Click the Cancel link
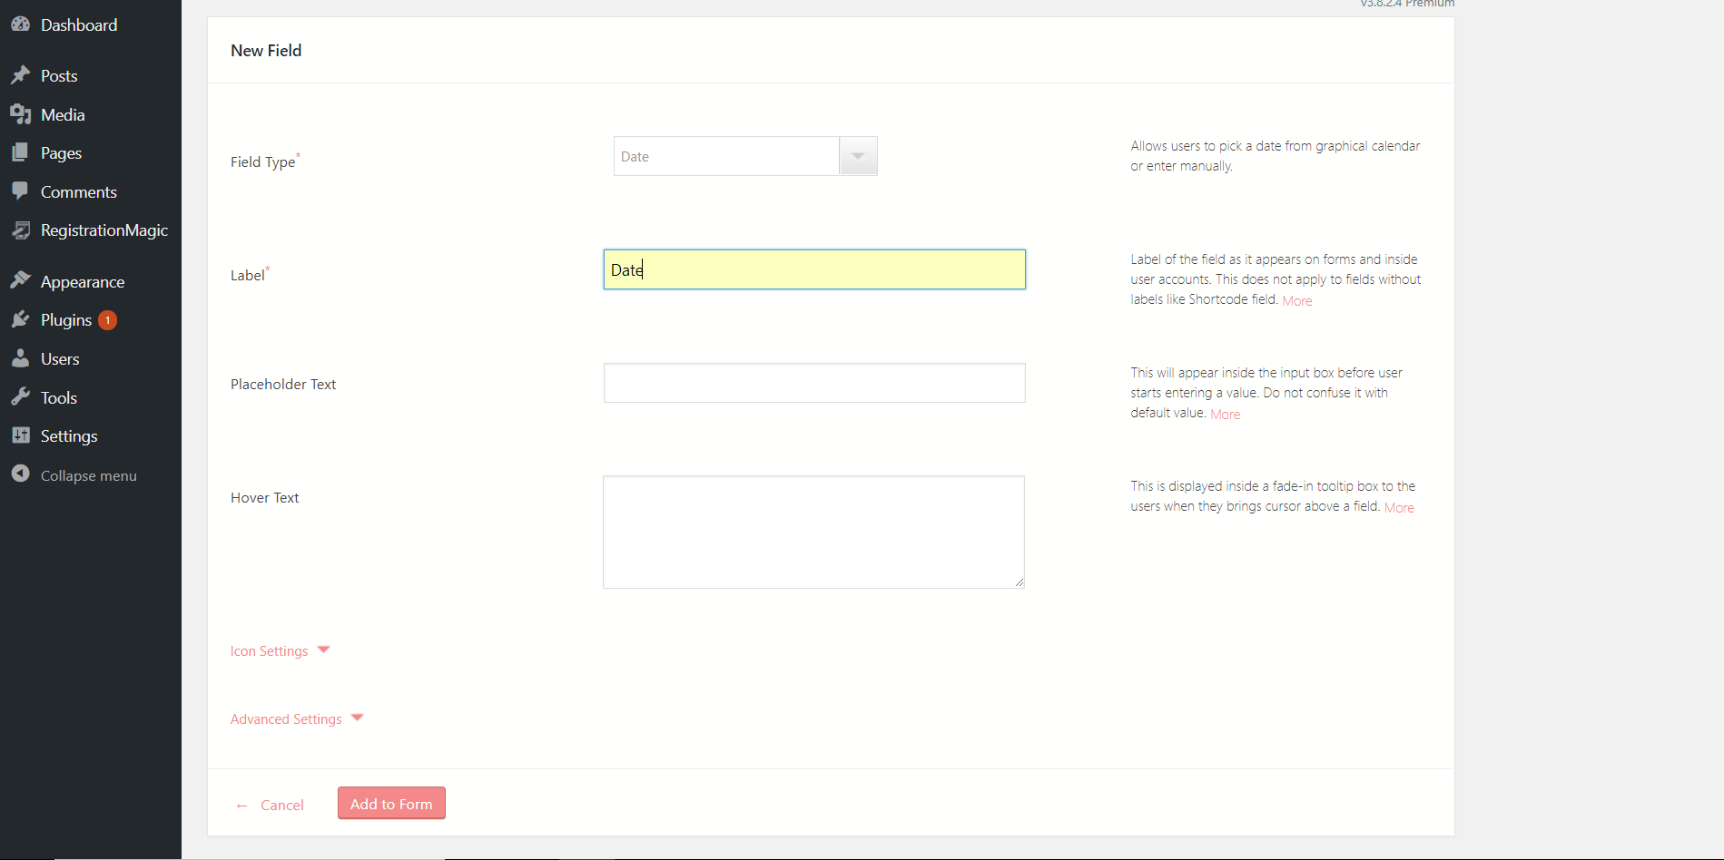Screen dimensions: 1724x860 click(x=282, y=805)
